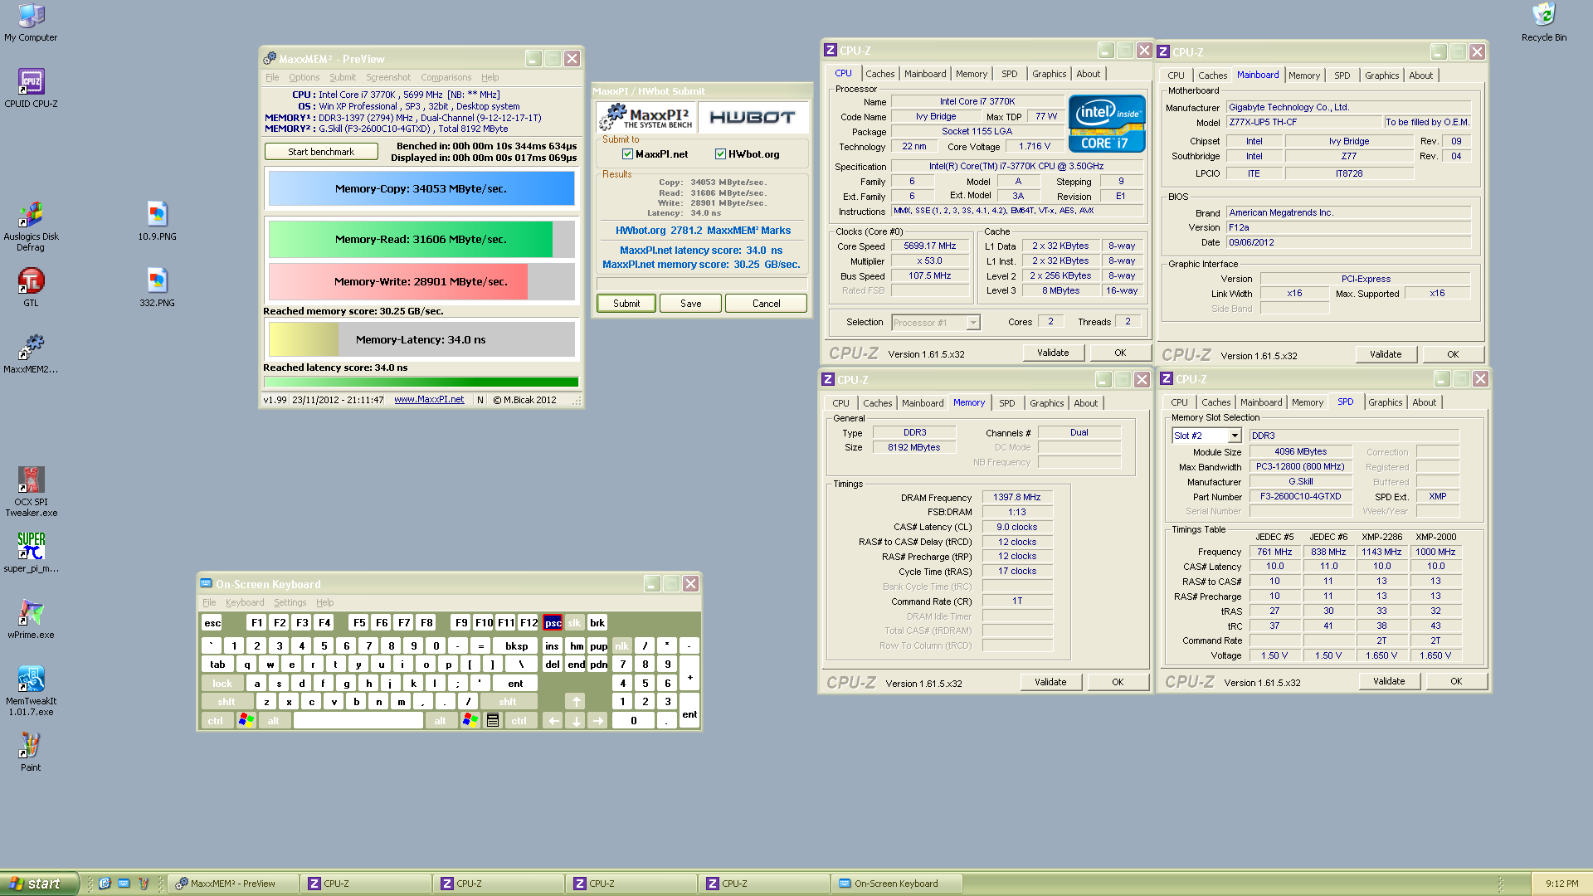
Task: Open Settings menu in On-Screen Keyboard
Action: click(x=290, y=603)
